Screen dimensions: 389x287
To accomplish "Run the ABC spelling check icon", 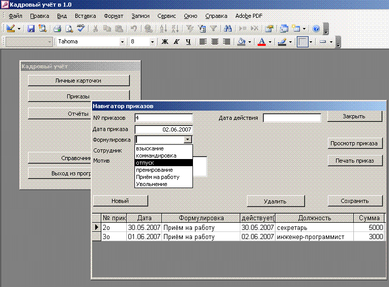I will coord(80,28).
